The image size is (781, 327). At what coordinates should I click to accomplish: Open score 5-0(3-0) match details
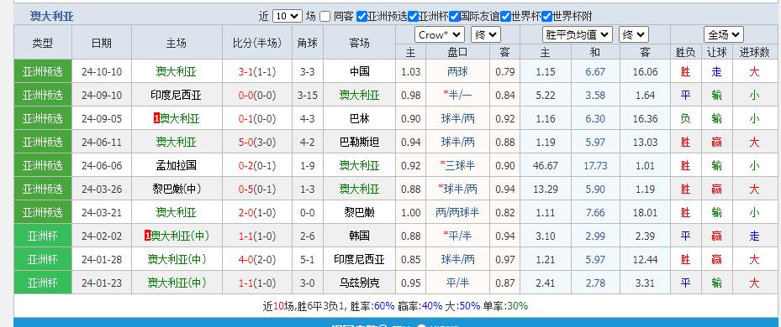tap(256, 143)
